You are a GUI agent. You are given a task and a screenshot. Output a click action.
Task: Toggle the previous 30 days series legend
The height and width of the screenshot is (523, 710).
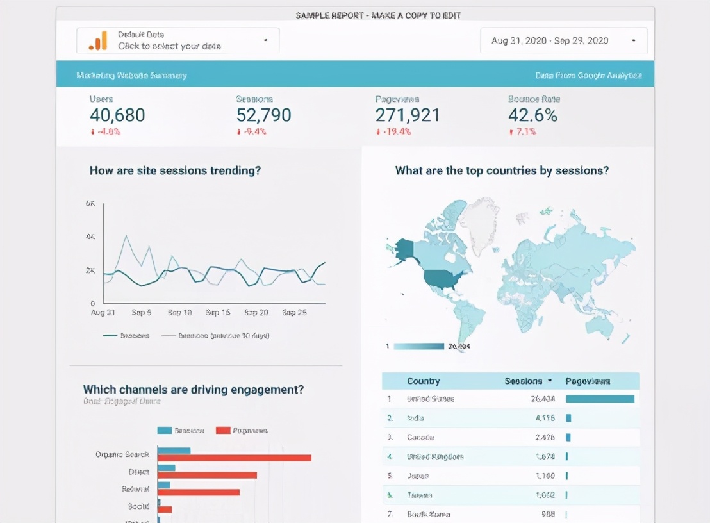215,336
